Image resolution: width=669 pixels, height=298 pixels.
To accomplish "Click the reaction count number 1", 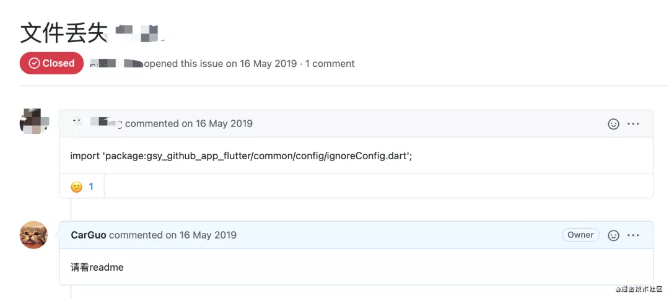I will [91, 186].
